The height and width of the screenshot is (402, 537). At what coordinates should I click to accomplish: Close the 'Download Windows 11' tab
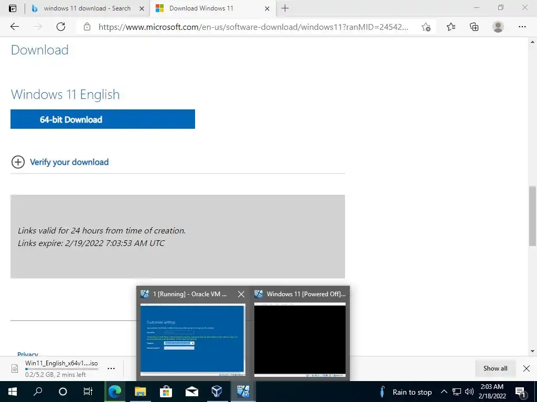point(267,8)
